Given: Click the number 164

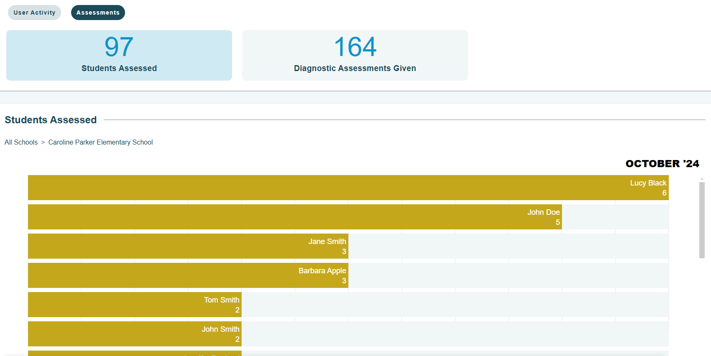Looking at the screenshot, I should pyautogui.click(x=355, y=47).
